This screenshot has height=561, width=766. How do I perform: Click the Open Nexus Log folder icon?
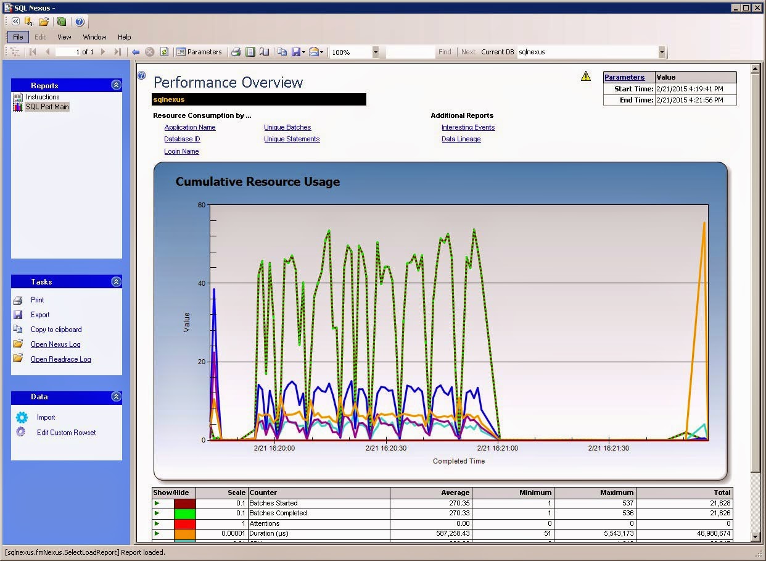point(18,344)
